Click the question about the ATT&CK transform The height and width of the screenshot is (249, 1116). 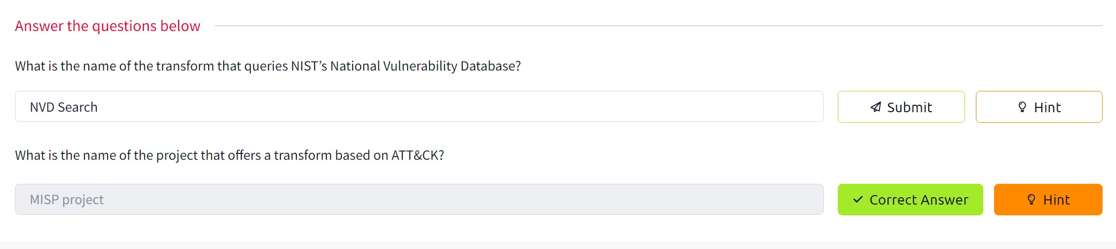coord(230,155)
